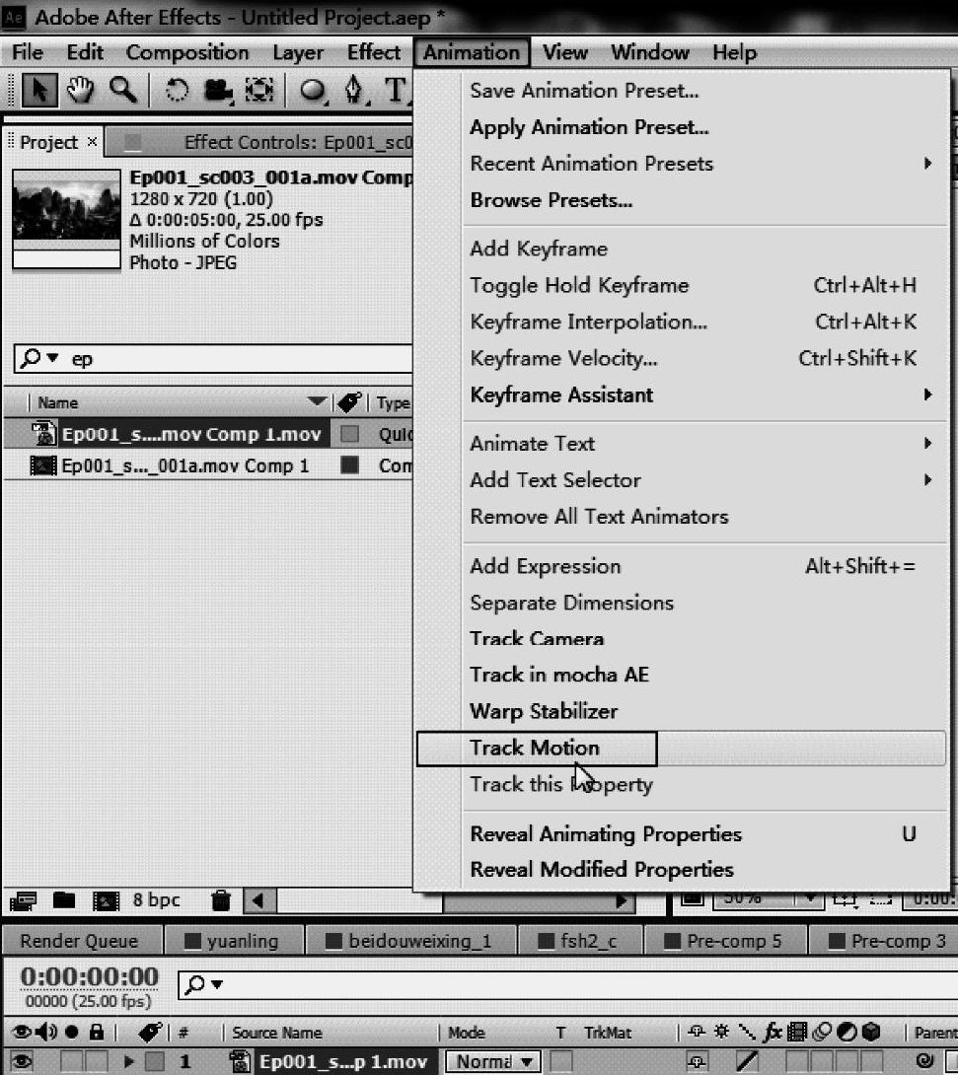The image size is (958, 1075).
Task: Click the shy switch column header icon
Action: tap(697, 1032)
